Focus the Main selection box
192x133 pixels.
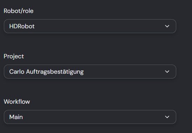[90, 117]
